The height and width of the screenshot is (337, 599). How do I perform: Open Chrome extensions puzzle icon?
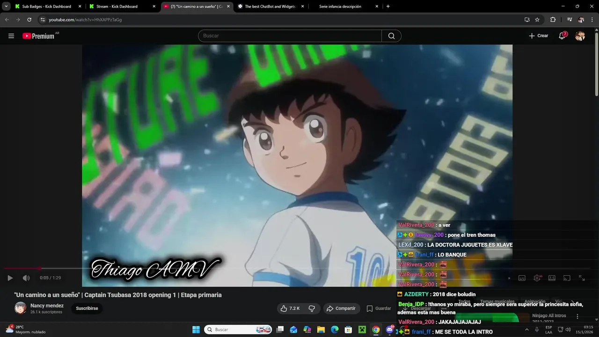pyautogui.click(x=553, y=20)
